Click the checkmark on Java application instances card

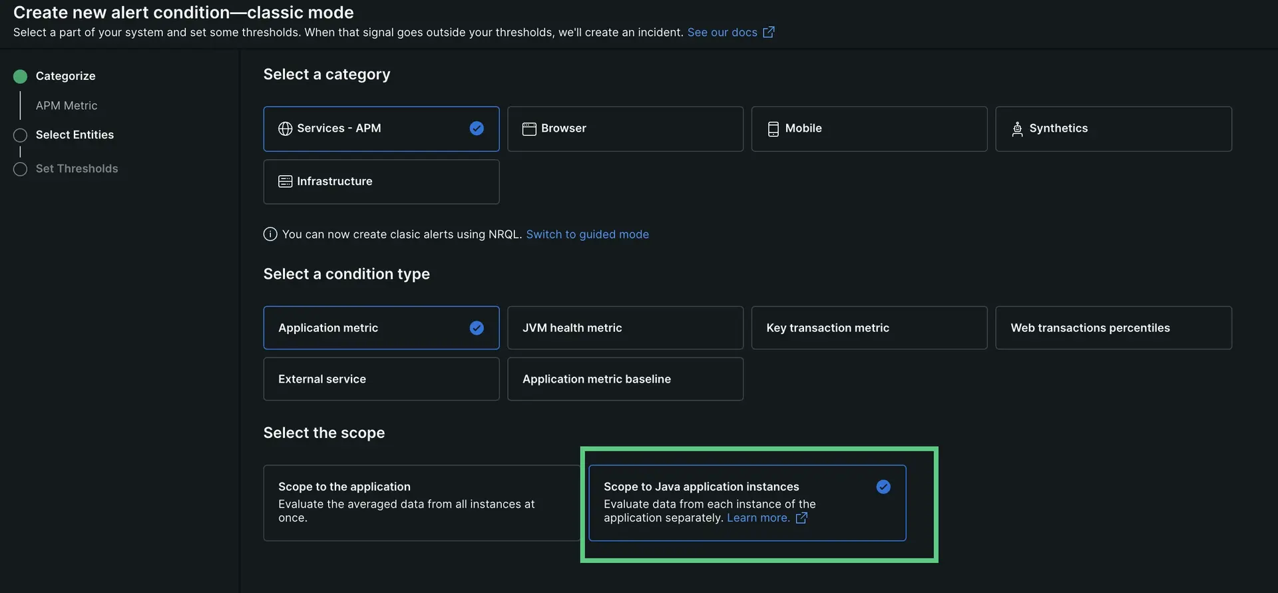pos(883,487)
